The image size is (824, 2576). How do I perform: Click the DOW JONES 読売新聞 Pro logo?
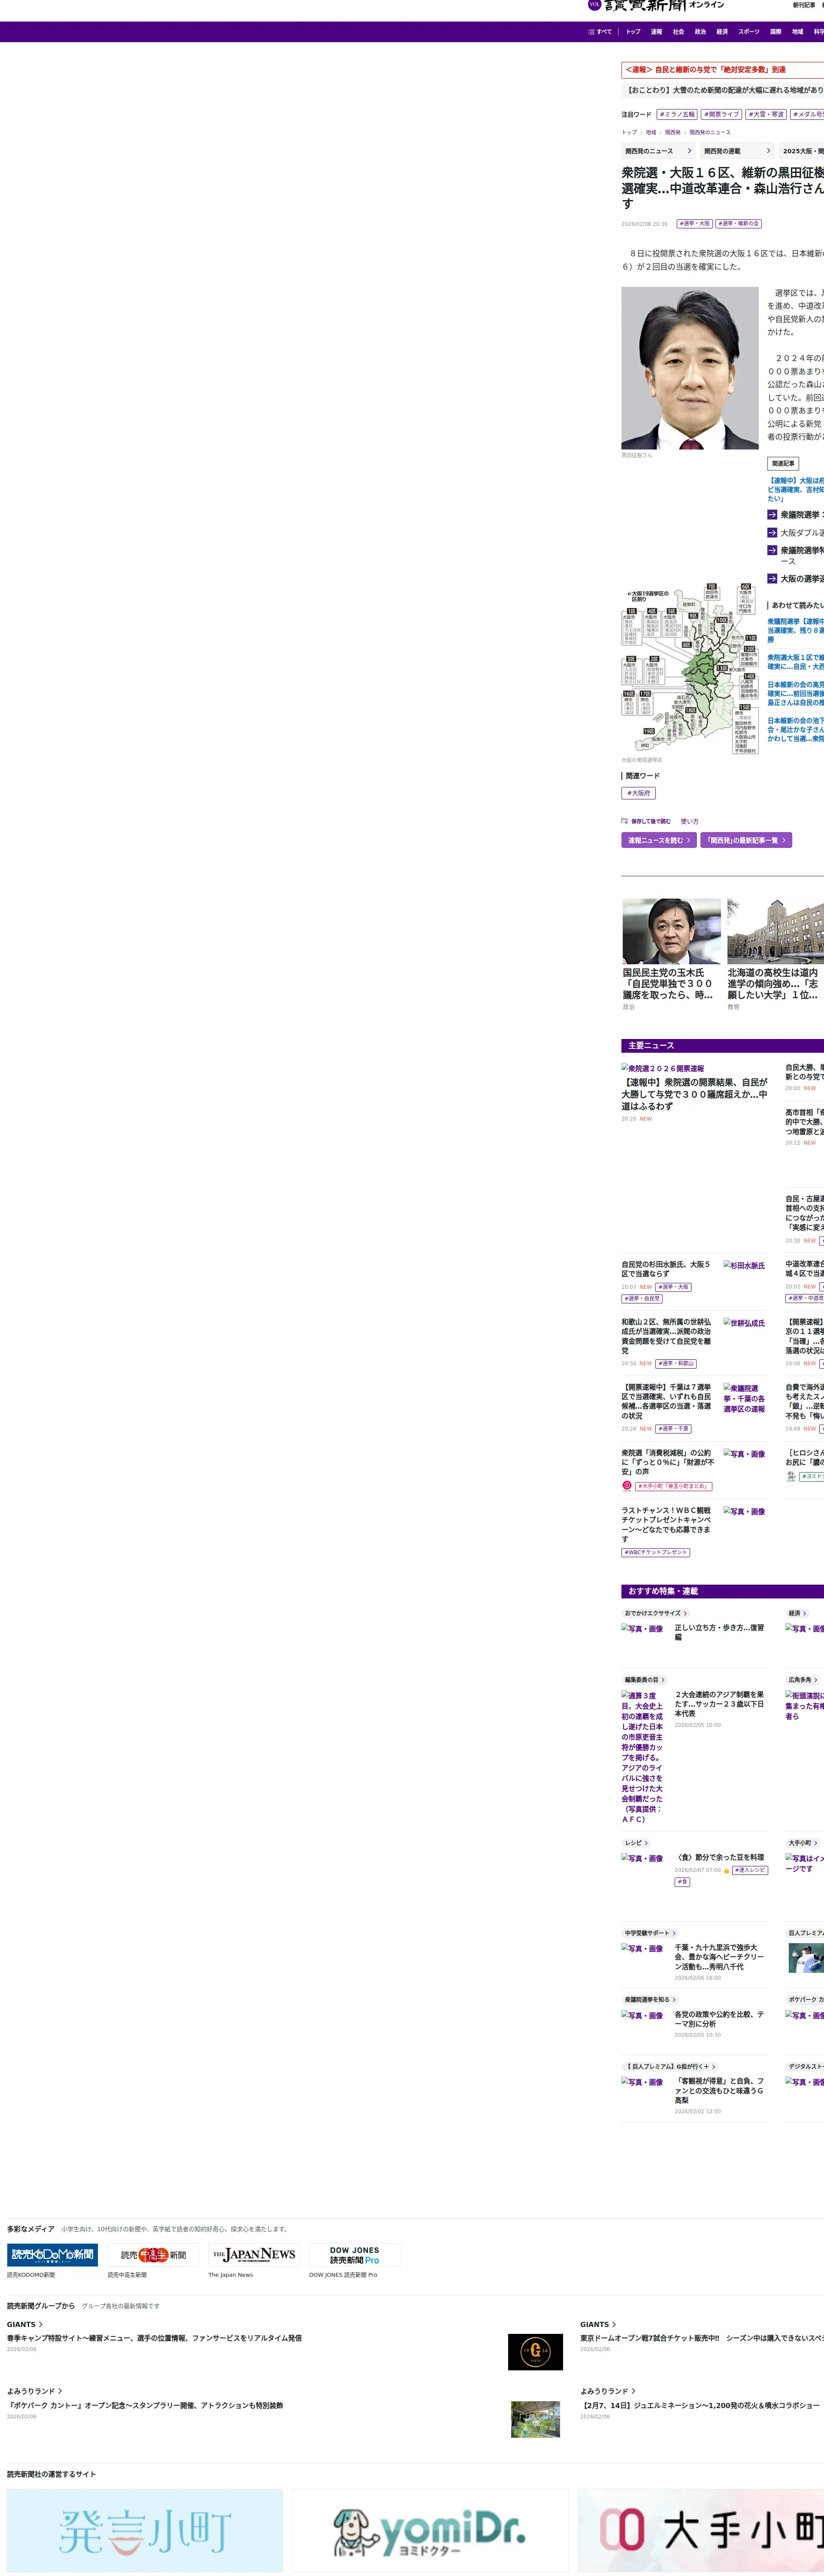[x=355, y=2255]
